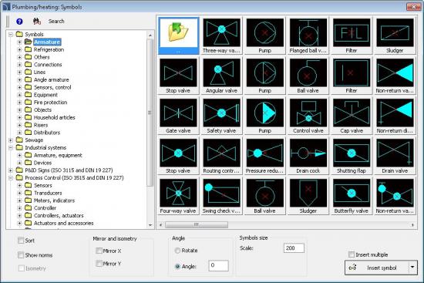The image size is (424, 283).
Task: Select the Pressure reducer symbol
Action: click(264, 156)
